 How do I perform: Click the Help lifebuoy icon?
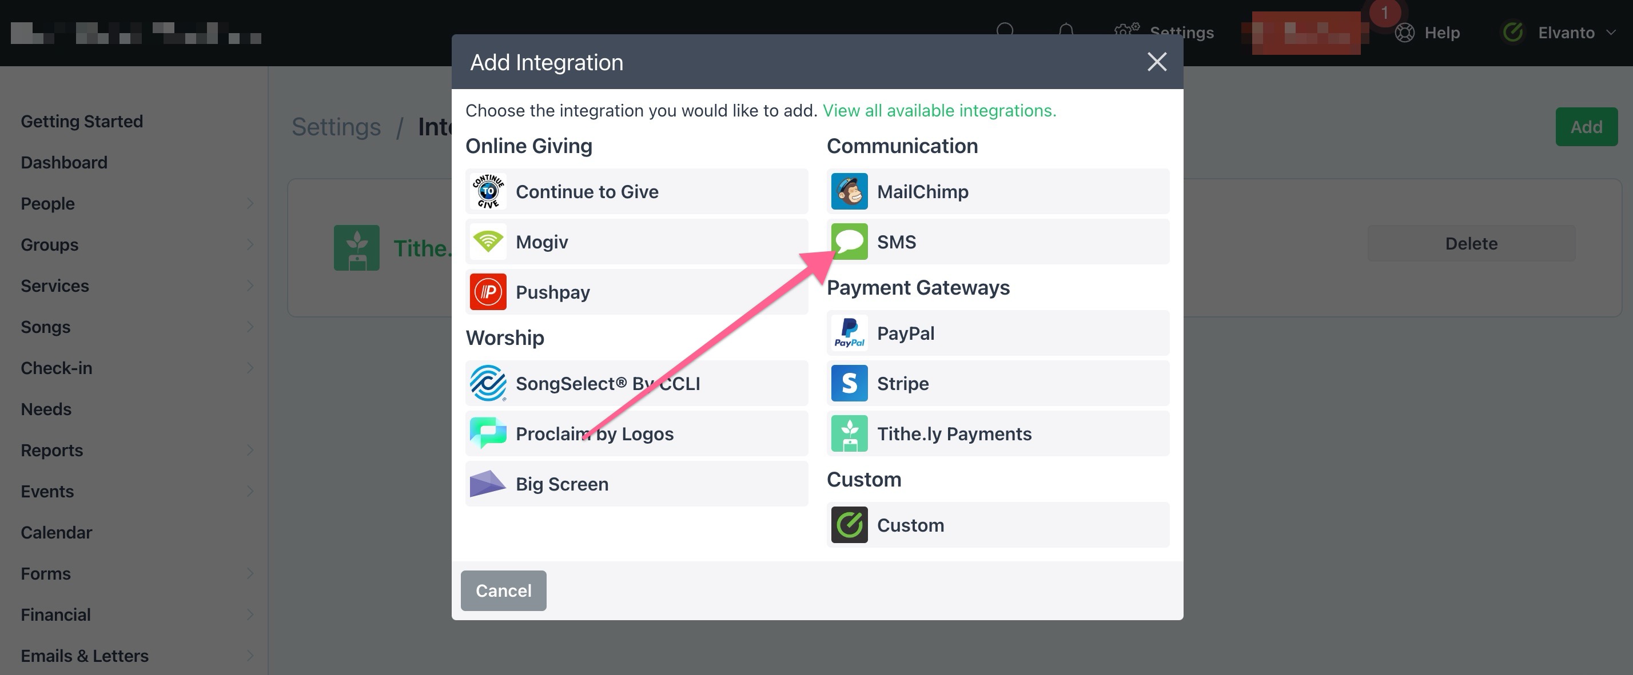pos(1404,33)
